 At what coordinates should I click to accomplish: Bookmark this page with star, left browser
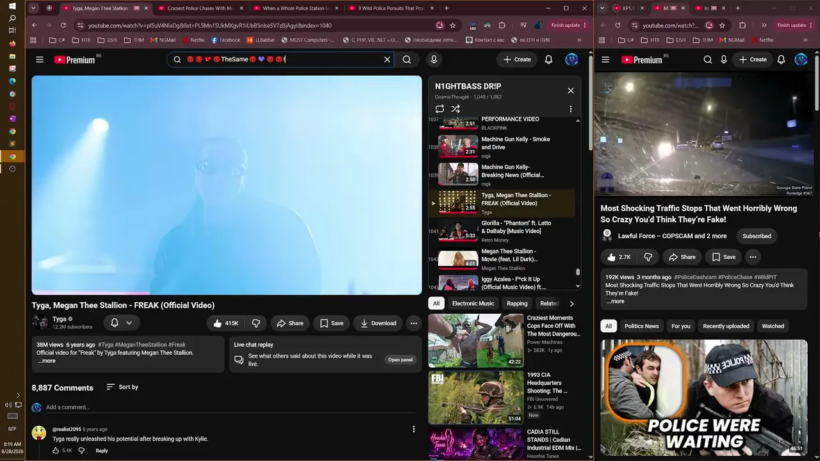(x=453, y=25)
